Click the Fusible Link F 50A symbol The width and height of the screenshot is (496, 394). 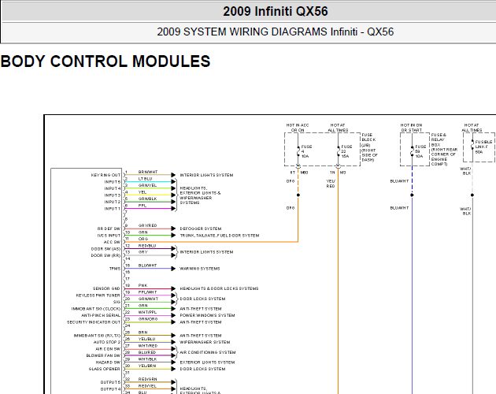tap(472, 146)
